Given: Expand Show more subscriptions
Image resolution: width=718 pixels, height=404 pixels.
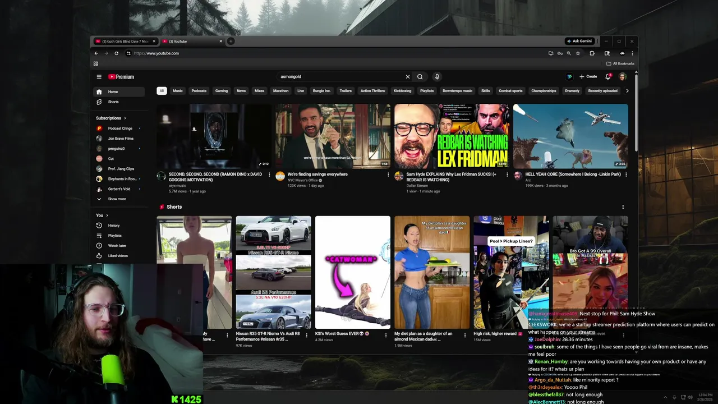Looking at the screenshot, I should coord(117,199).
